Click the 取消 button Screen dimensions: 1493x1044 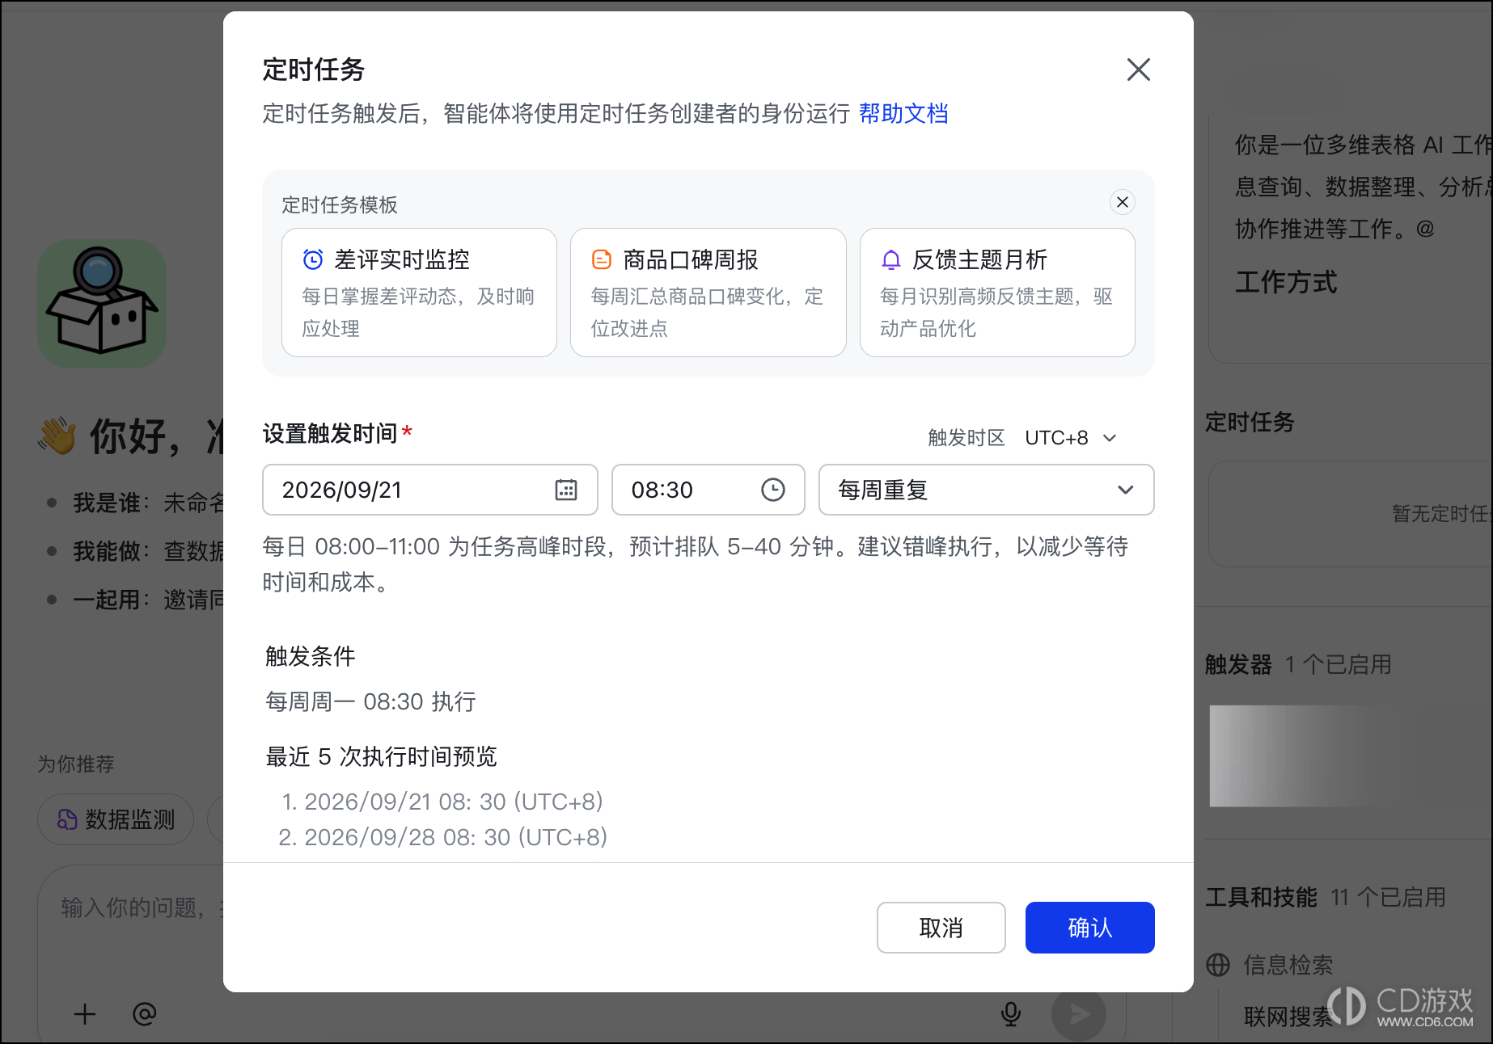941,928
